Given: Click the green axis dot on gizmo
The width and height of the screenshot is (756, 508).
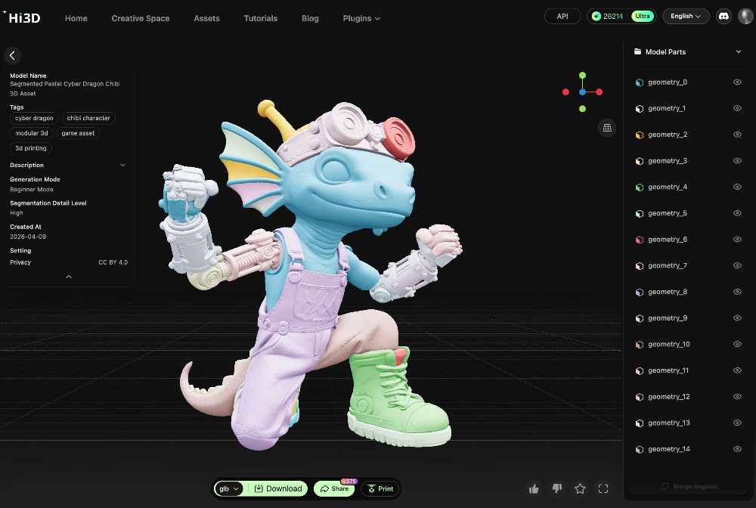Looking at the screenshot, I should coord(582,76).
